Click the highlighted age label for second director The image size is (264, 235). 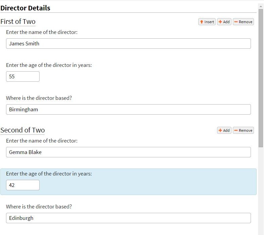coord(49,174)
